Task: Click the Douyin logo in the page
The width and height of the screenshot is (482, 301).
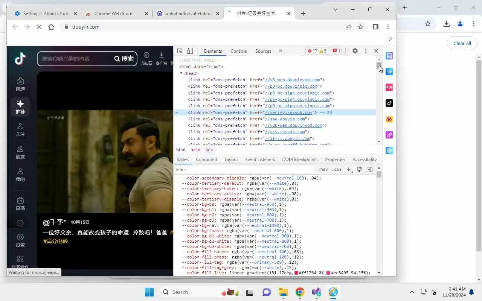Action: point(20,59)
